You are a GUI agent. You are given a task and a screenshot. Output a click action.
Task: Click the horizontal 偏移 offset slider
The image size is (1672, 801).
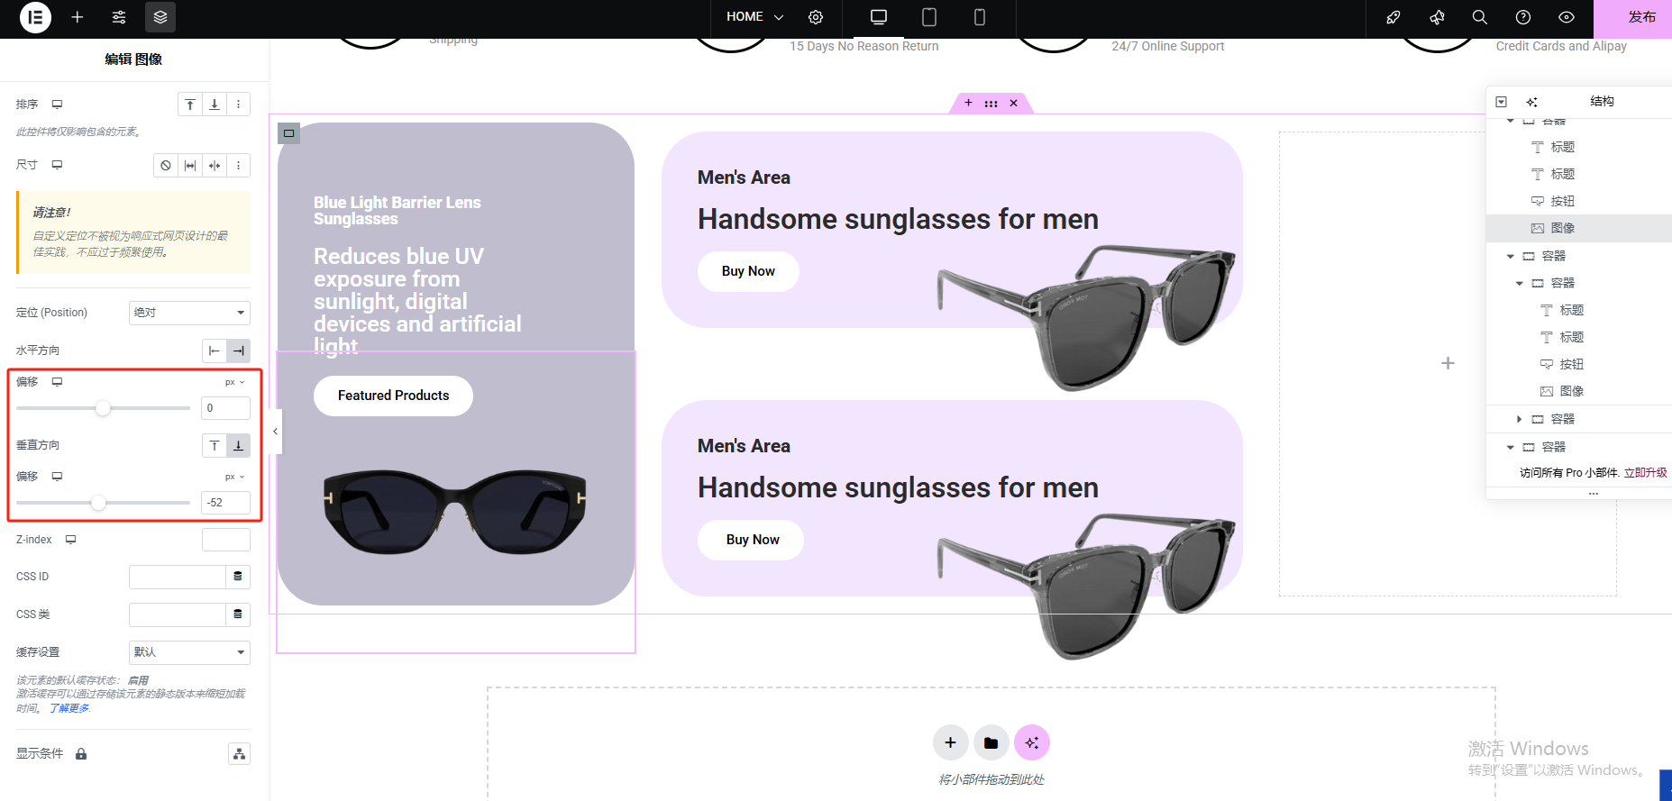(x=103, y=408)
